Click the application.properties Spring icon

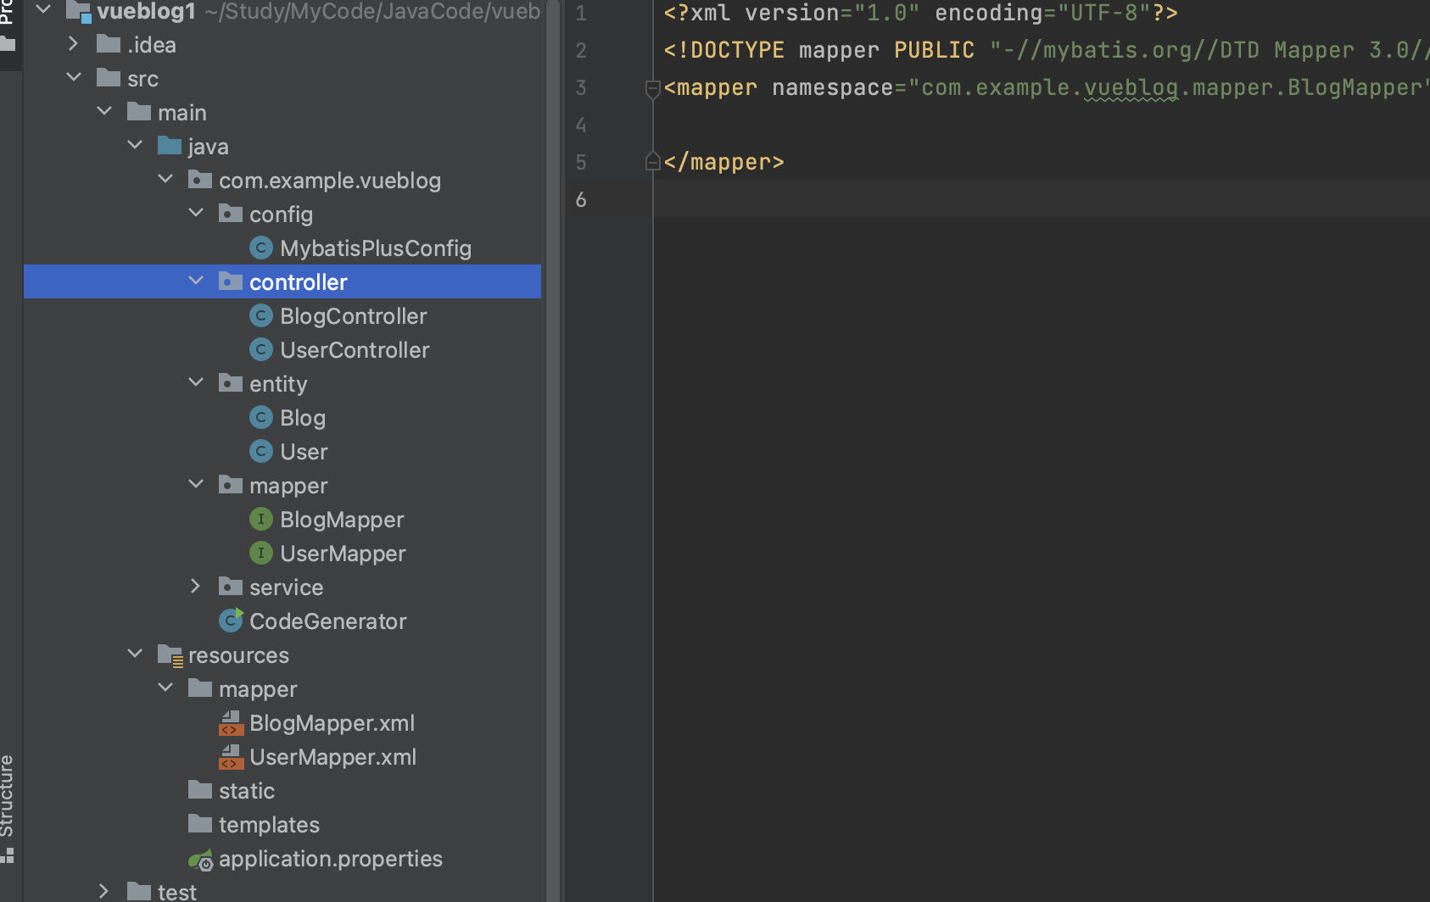(201, 860)
